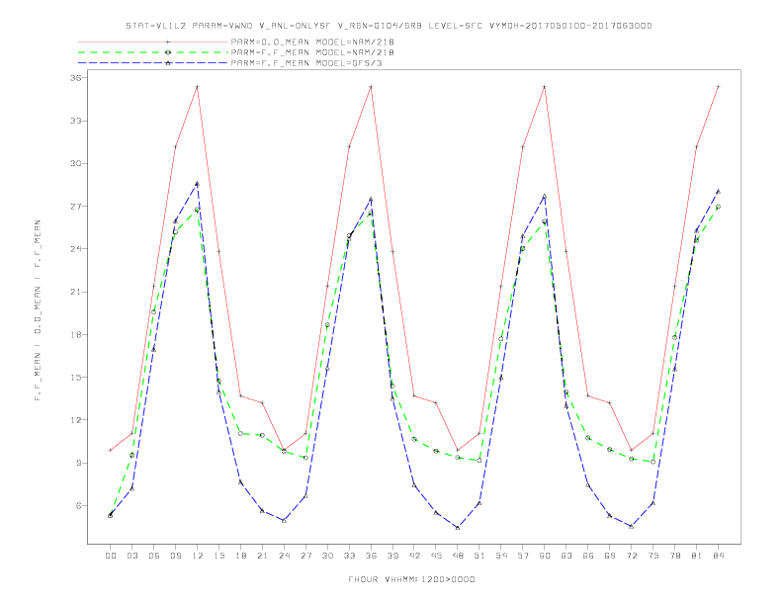Click y-axis tick value 15
Image resolution: width=783 pixels, height=605 pixels.
[x=75, y=378]
